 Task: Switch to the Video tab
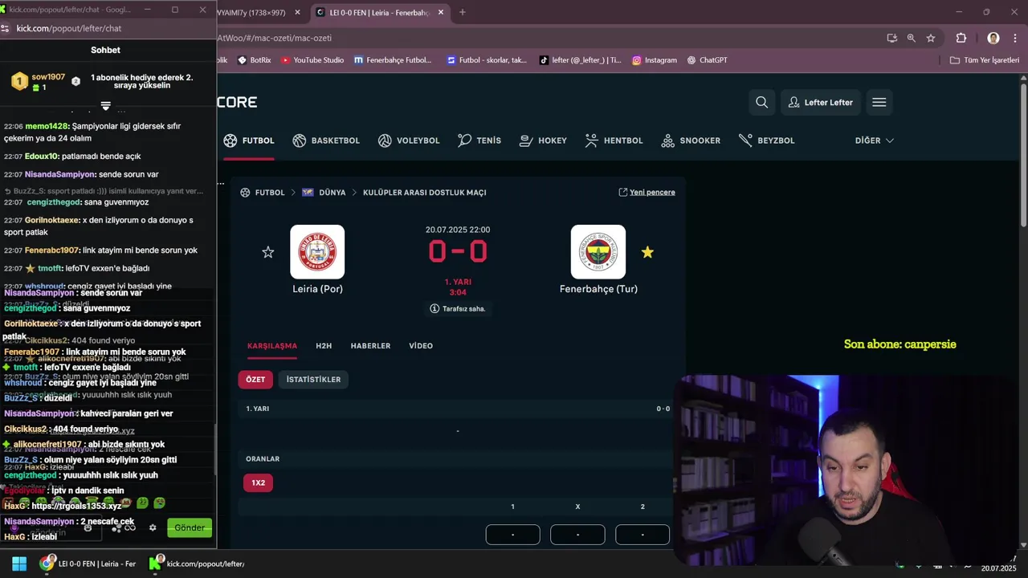click(x=421, y=346)
